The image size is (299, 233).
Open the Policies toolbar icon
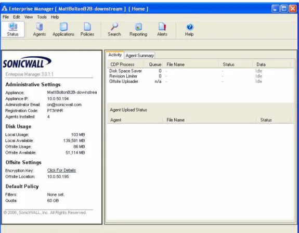(87, 29)
